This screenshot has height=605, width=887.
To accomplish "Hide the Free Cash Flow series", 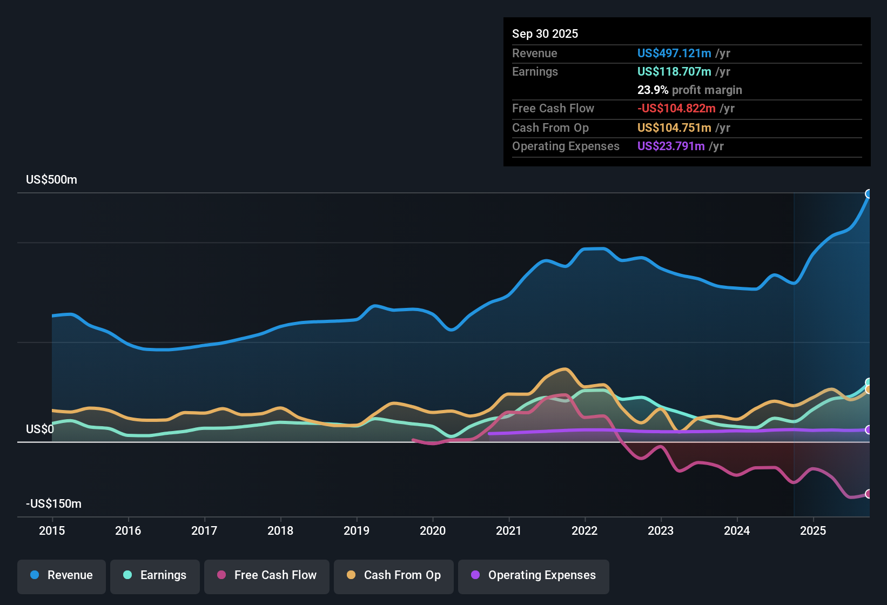I will click(x=266, y=575).
